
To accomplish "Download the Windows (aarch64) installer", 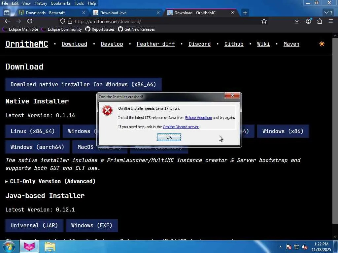I will click(37, 147).
